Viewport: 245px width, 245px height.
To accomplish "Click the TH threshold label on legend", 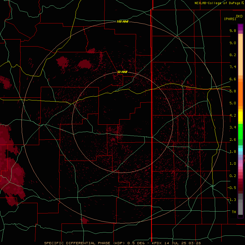I will click(x=234, y=212).
